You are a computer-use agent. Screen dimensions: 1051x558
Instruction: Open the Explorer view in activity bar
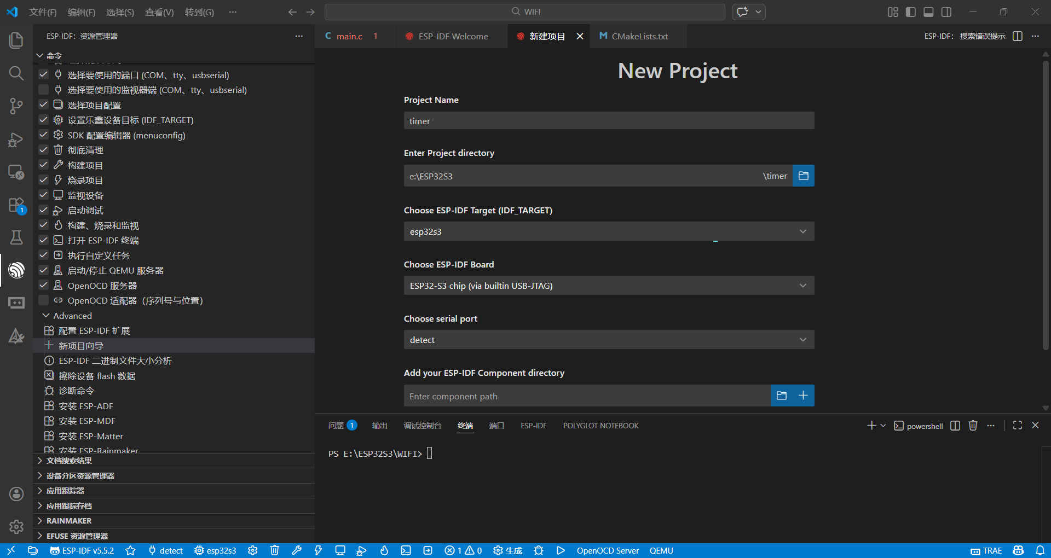16,40
